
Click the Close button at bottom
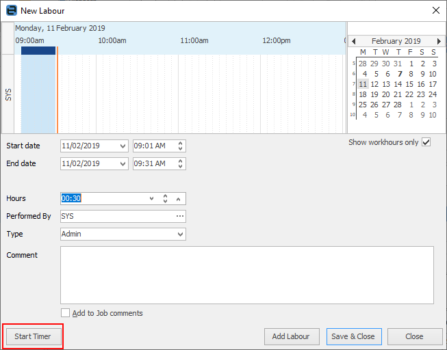coord(415,336)
